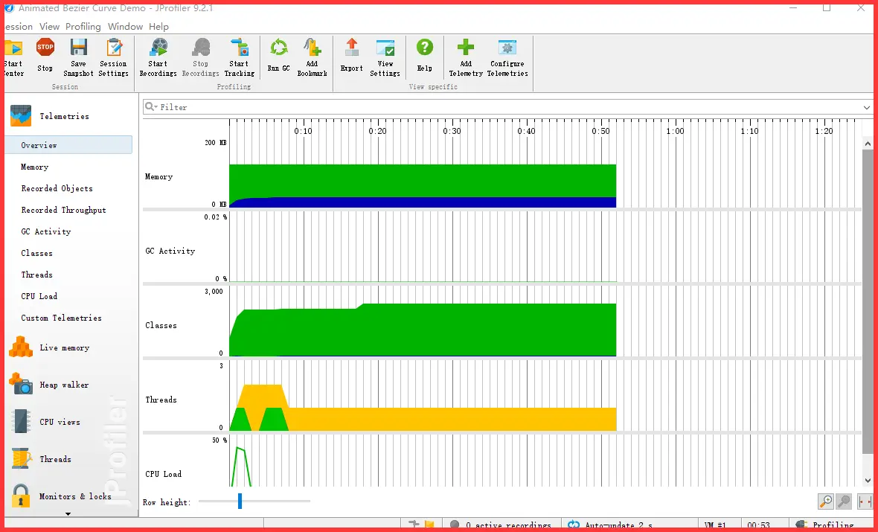The width and height of the screenshot is (878, 532).
Task: Add Telemetry with the plus icon
Action: pyautogui.click(x=466, y=57)
